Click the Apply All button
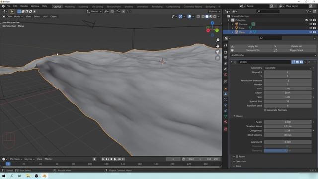 (x=251, y=46)
